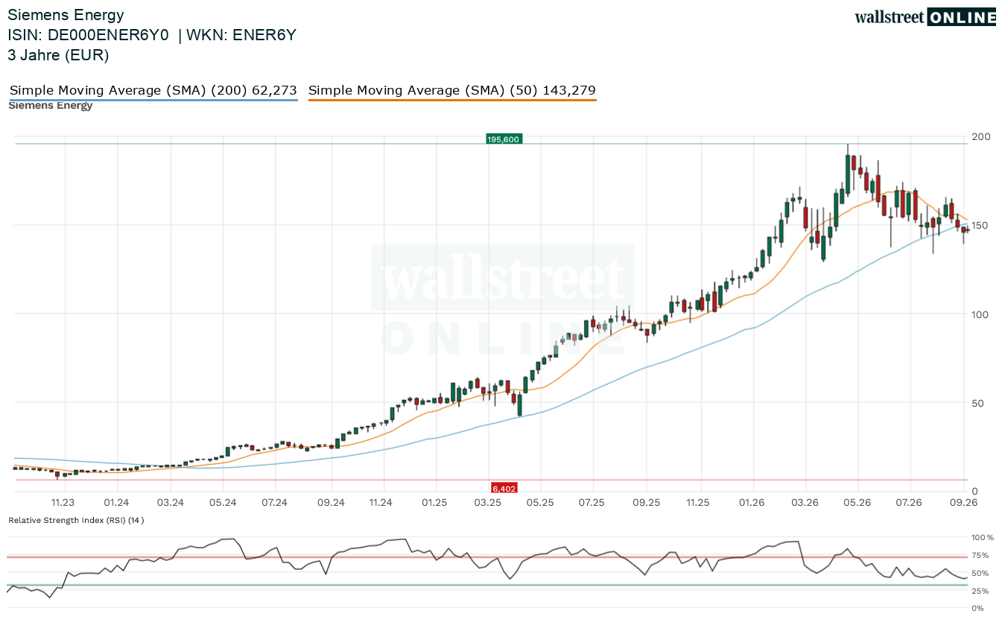Select the 0 price axis label

[974, 492]
